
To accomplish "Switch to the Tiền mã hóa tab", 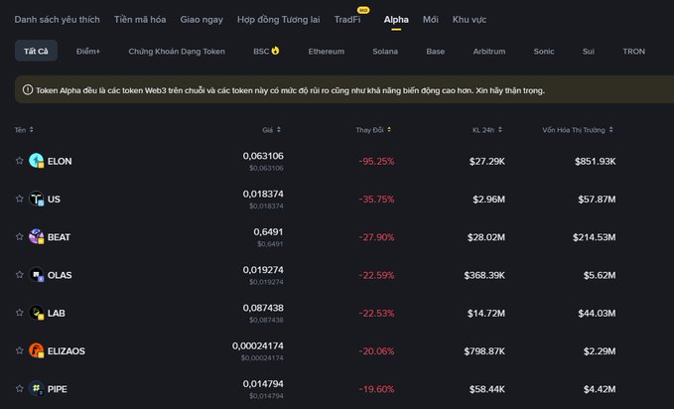I will 140,19.
